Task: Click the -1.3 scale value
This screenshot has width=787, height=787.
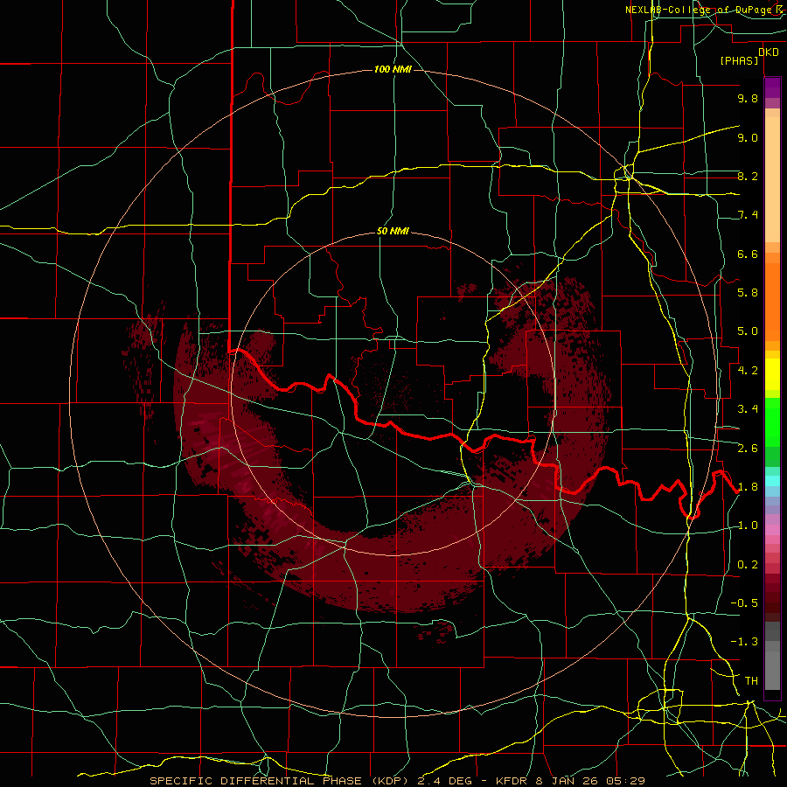Action: (x=744, y=642)
